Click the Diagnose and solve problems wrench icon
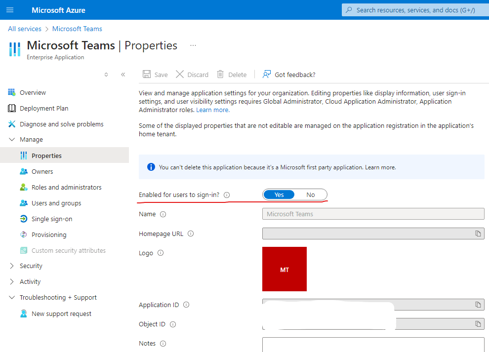Image resolution: width=489 pixels, height=352 pixels. (11, 124)
